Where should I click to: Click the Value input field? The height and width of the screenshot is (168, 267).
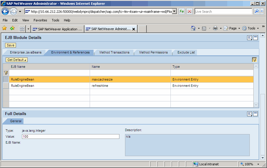pyautogui.click(x=71, y=136)
